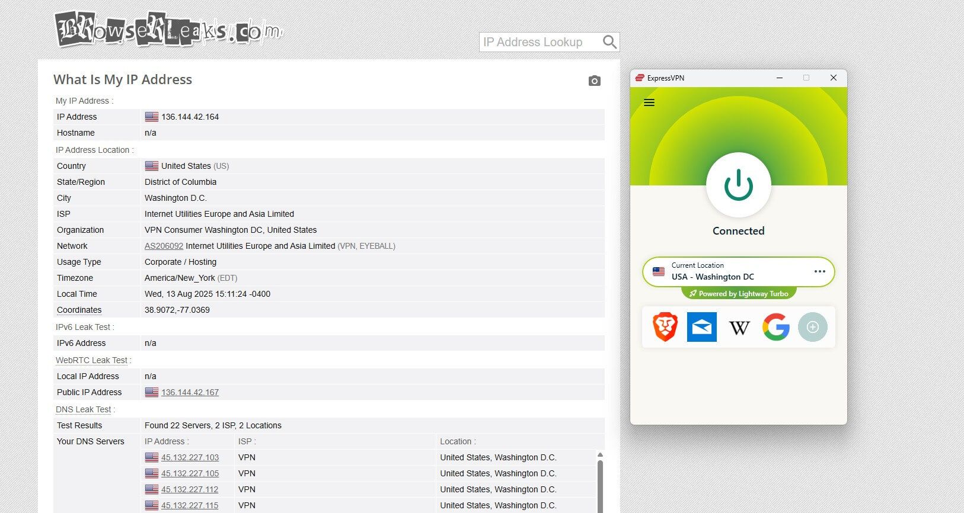Image resolution: width=964 pixels, height=513 pixels.
Task: Open Google shortcut in ExpressVPN
Action: (x=776, y=327)
